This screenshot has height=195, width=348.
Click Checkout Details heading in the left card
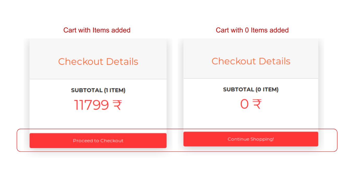[98, 62]
